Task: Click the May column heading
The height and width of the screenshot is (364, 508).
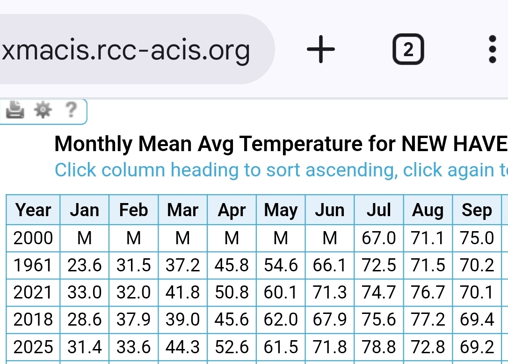Action: pyautogui.click(x=281, y=211)
